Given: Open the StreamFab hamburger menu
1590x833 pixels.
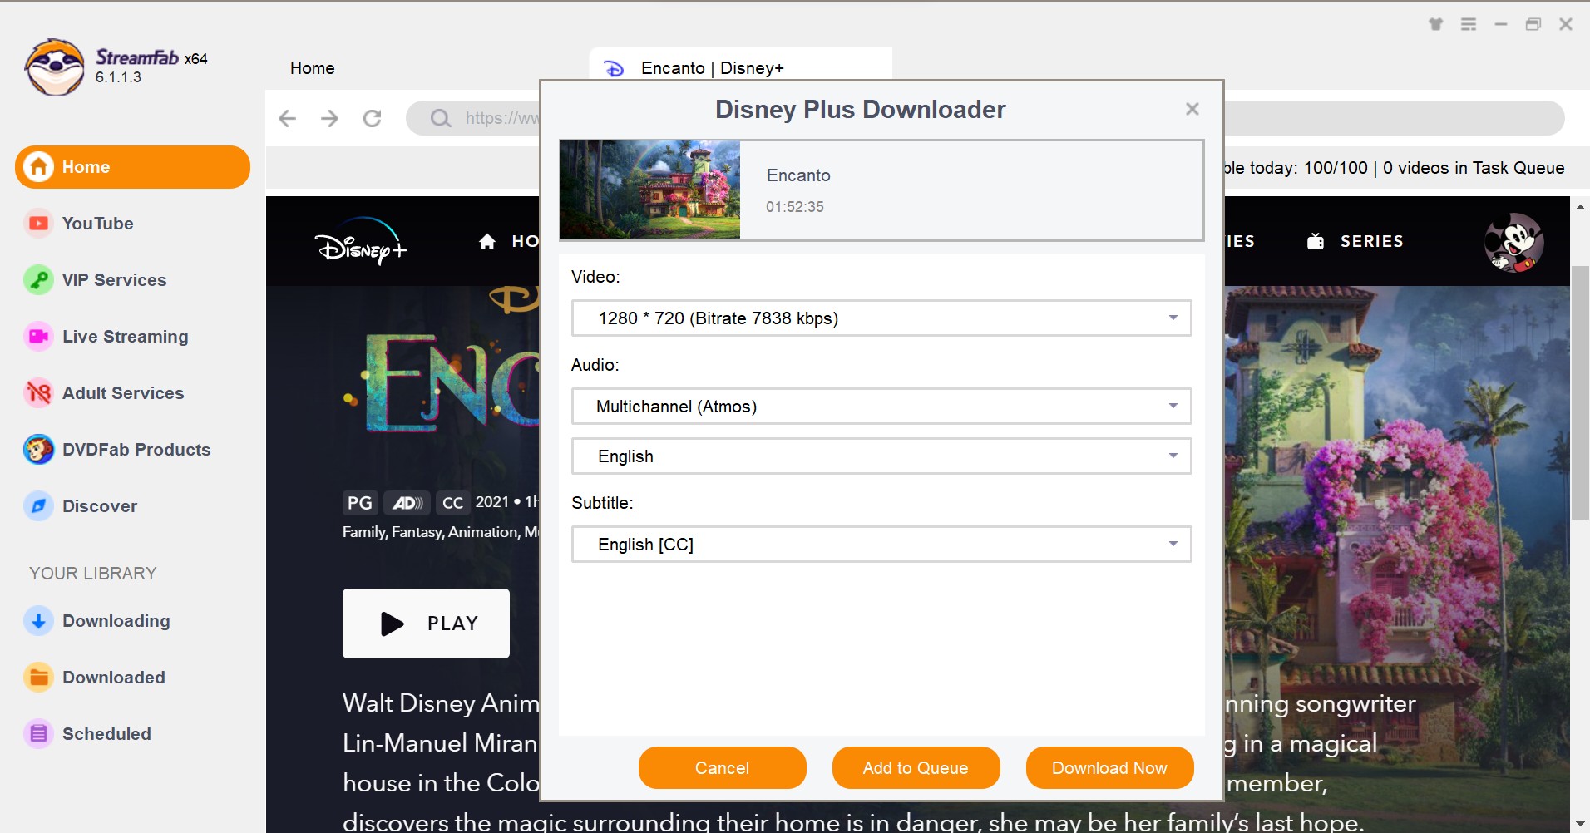Looking at the screenshot, I should point(1469,24).
